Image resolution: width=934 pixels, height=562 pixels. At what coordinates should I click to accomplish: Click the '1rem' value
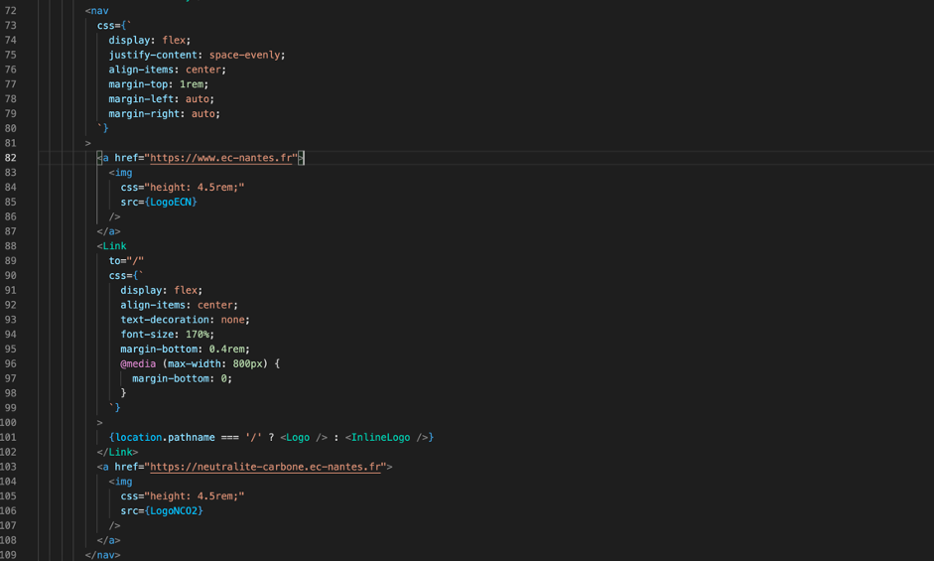[192, 84]
